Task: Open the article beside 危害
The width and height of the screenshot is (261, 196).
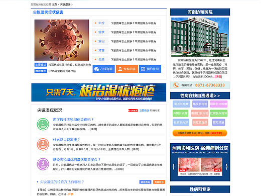Action: coord(134,50)
